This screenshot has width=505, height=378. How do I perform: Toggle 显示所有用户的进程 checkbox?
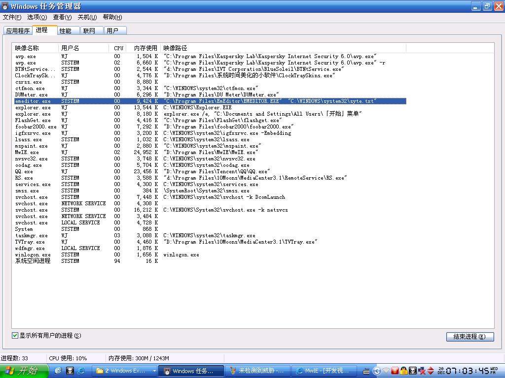(x=15, y=336)
